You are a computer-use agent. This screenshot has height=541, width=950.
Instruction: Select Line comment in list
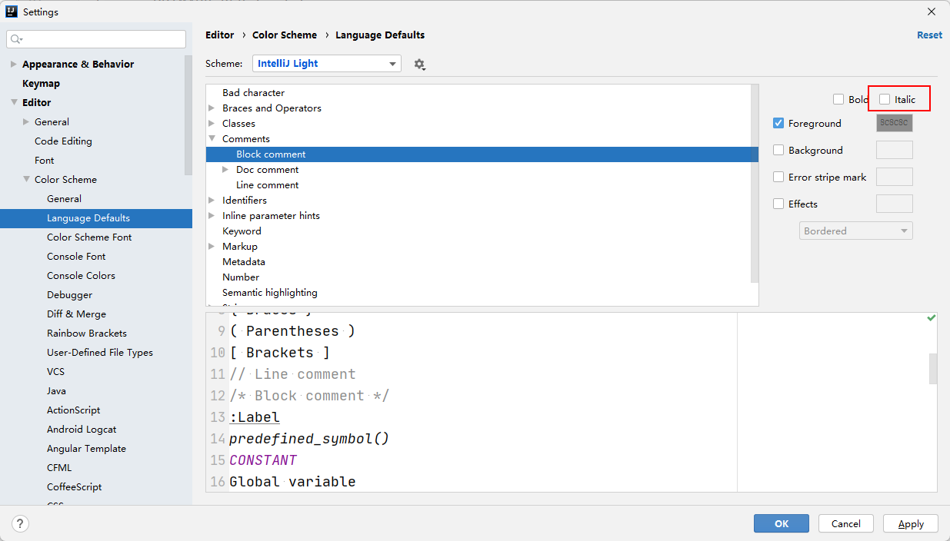click(x=267, y=184)
